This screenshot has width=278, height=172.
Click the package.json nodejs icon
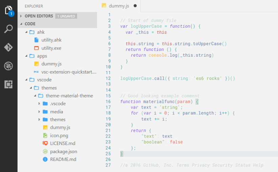[x=45, y=151]
